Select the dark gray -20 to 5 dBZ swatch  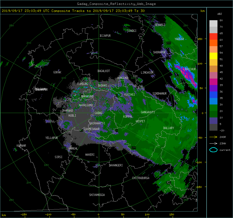(x=213, y=127)
